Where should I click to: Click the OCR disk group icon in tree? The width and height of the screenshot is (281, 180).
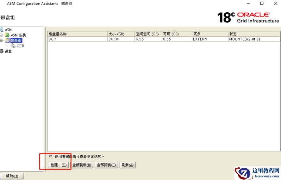pos(13,46)
